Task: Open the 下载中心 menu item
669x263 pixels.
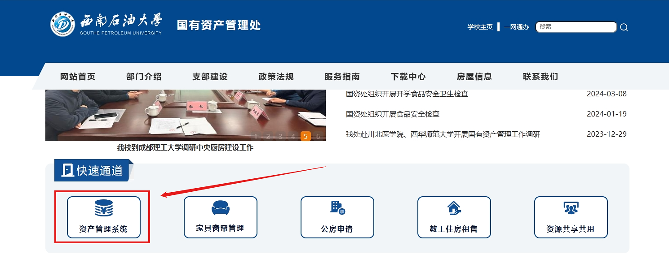Action: (408, 77)
